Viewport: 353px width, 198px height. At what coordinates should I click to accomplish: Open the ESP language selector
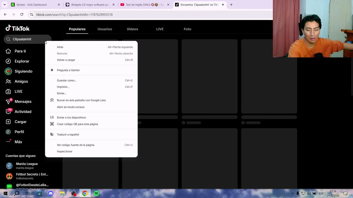[x=321, y=194]
